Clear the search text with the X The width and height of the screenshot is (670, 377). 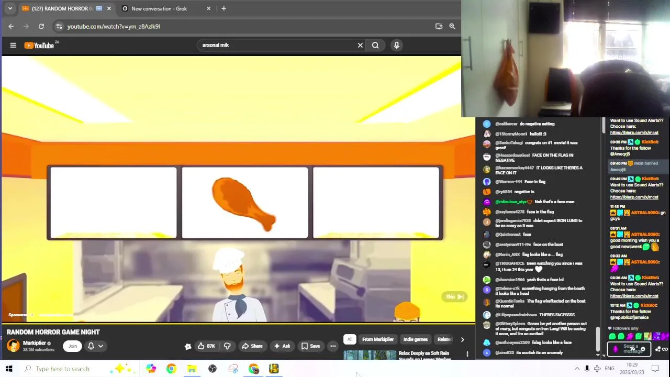360,46
